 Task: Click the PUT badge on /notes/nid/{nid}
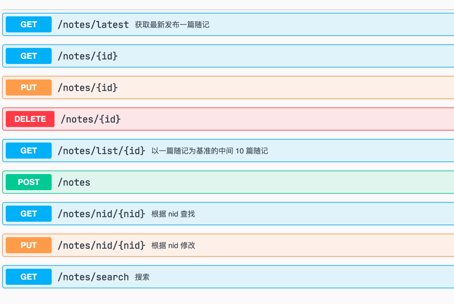coord(28,245)
